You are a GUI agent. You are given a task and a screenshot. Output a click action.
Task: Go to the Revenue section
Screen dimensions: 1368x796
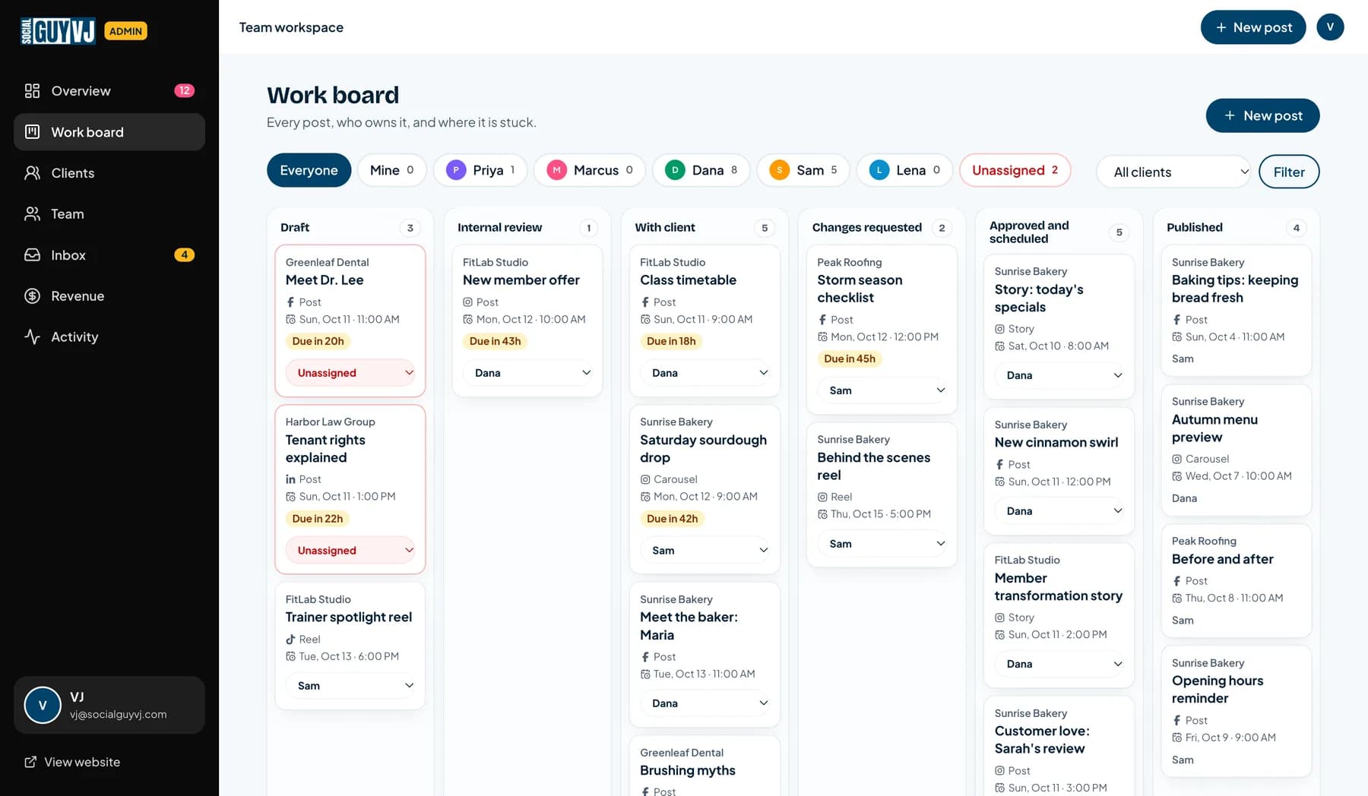[x=109, y=296]
